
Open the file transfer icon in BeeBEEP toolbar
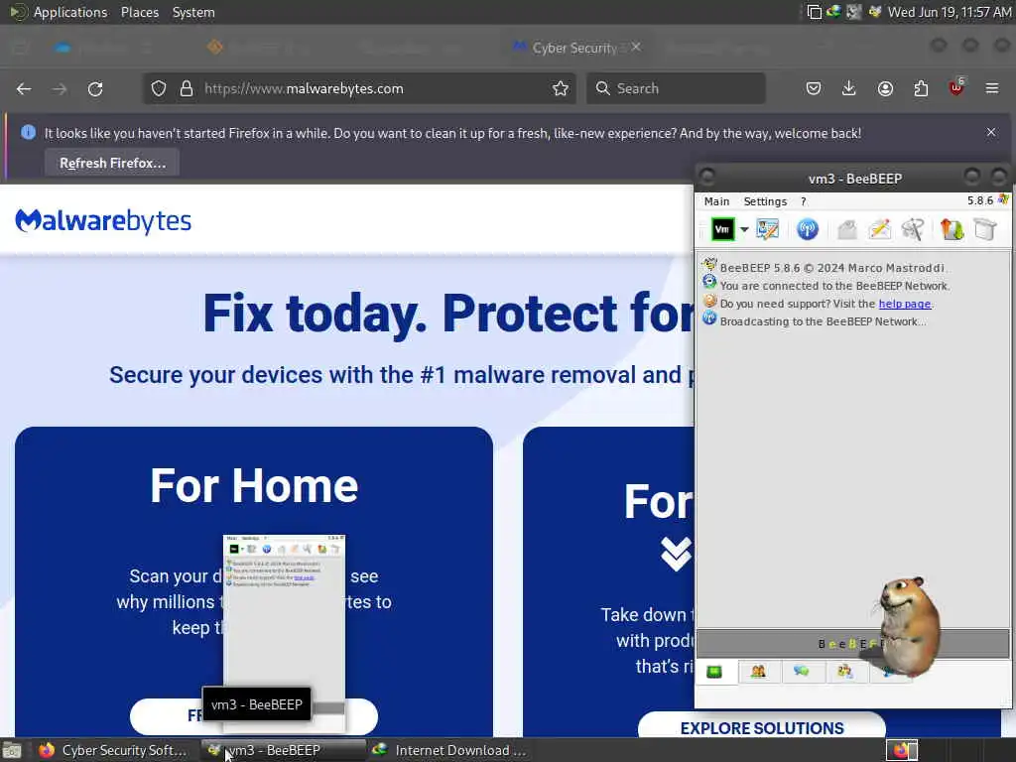click(x=952, y=229)
